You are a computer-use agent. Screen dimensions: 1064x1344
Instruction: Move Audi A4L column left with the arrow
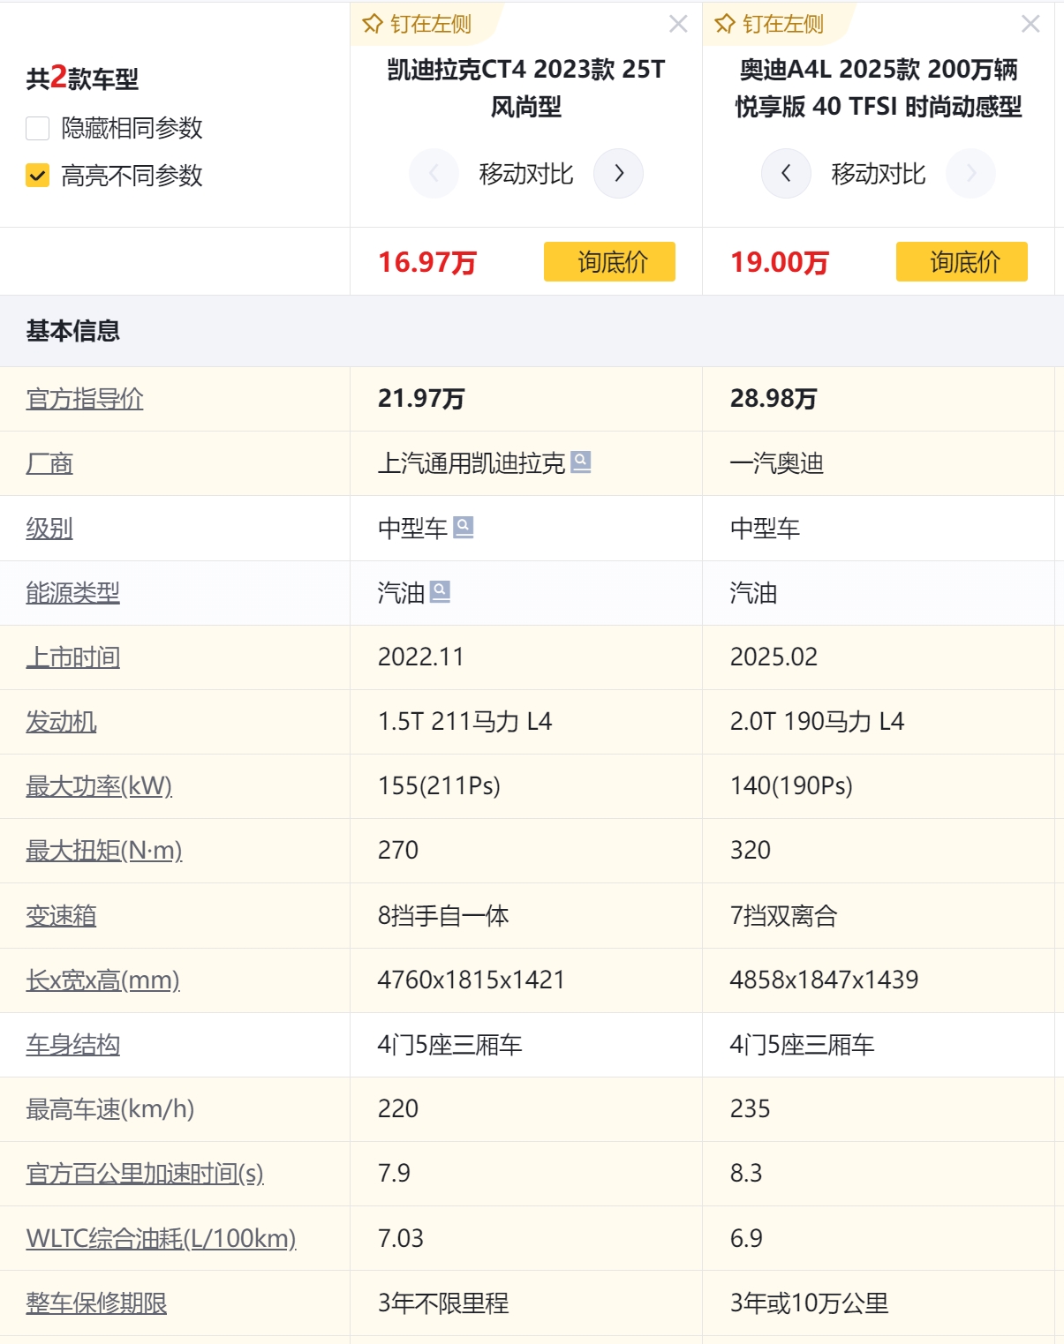(x=786, y=173)
